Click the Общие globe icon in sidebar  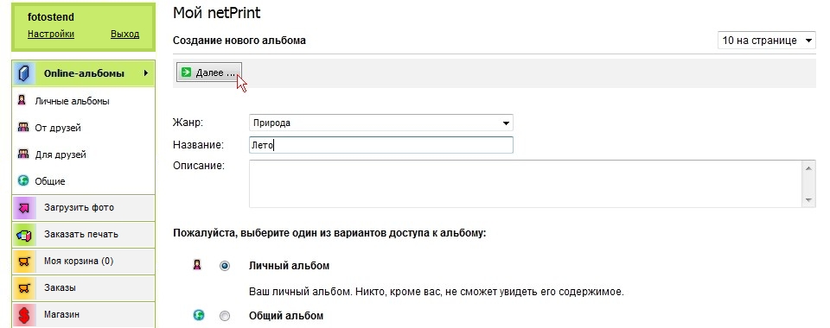coord(22,180)
